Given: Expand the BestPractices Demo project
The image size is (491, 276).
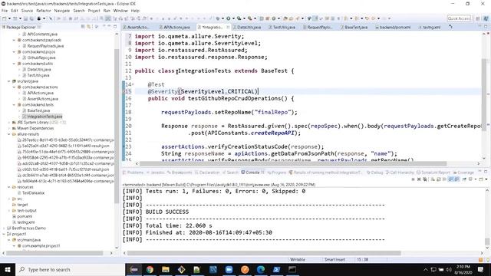Looking at the screenshot, I should click(x=5, y=228).
